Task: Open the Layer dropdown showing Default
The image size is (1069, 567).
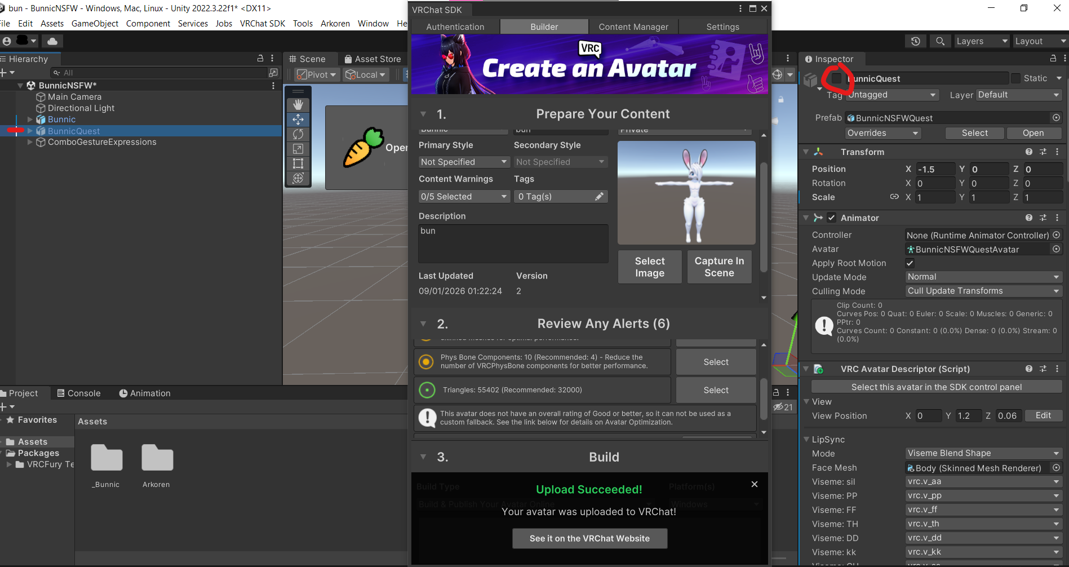Action: tap(1019, 95)
